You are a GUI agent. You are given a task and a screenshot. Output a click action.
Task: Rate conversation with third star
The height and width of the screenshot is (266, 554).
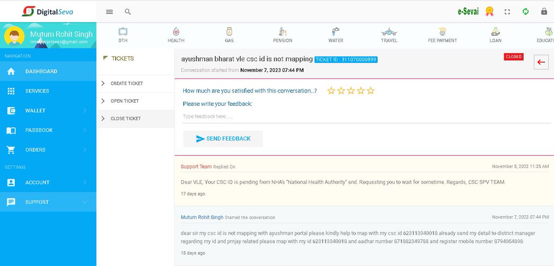click(x=351, y=91)
